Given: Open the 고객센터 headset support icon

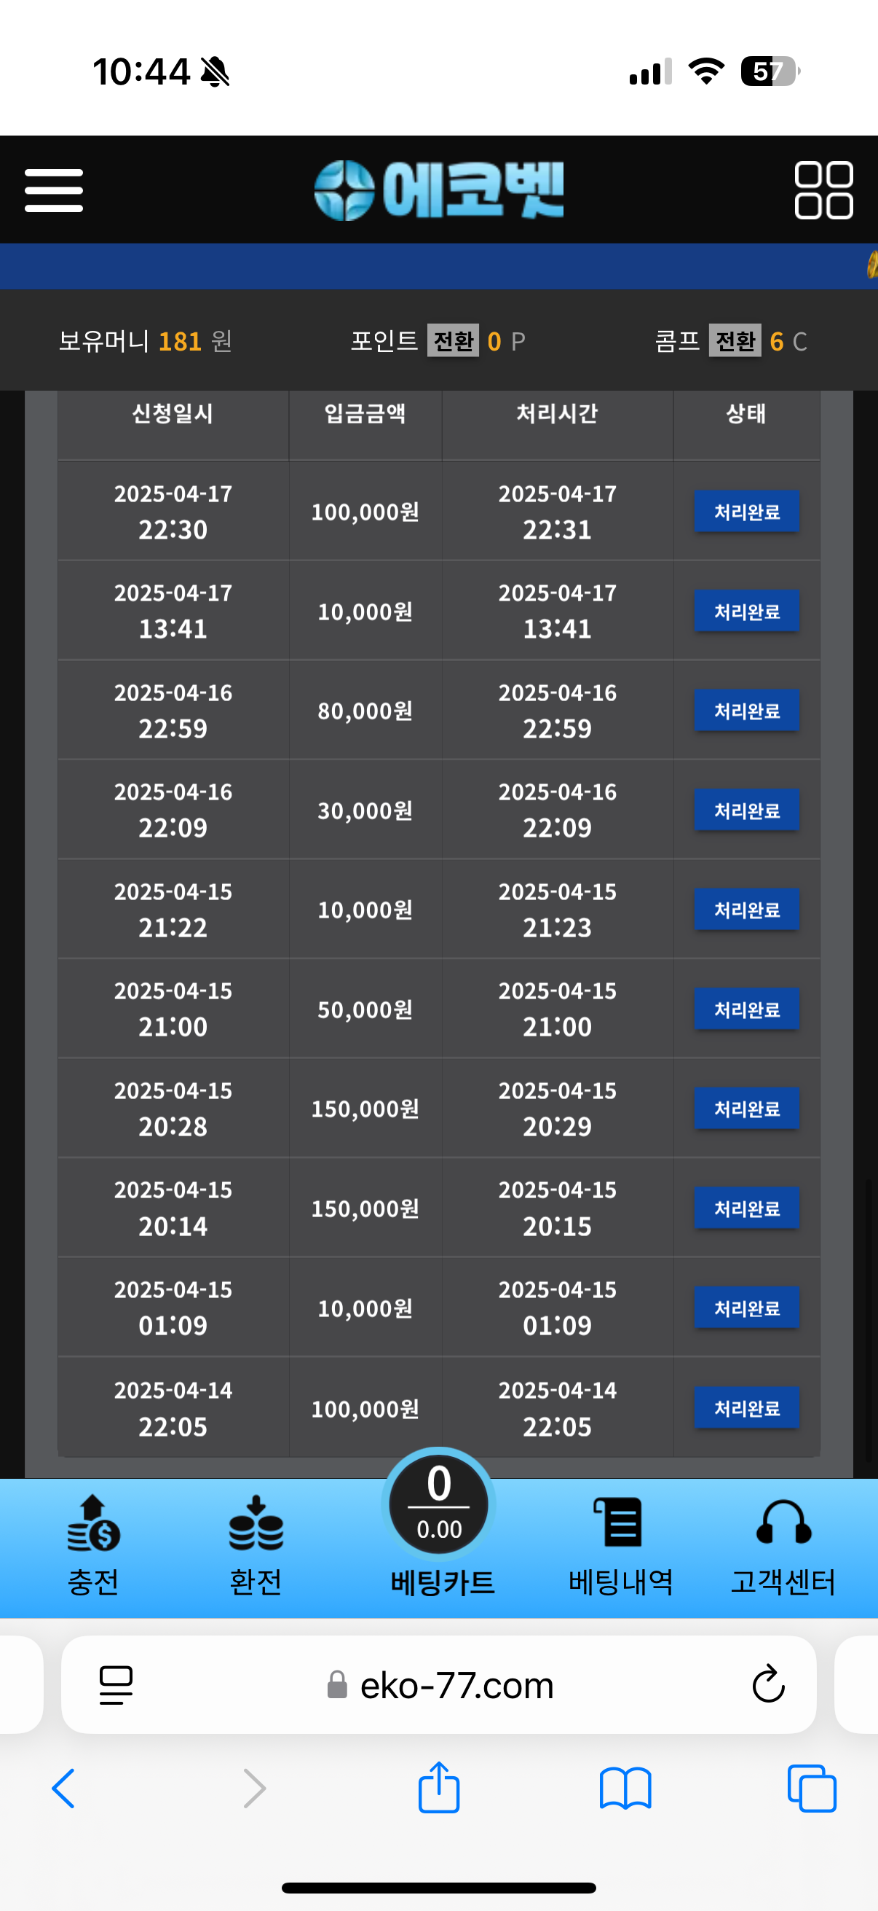Looking at the screenshot, I should click(783, 1525).
